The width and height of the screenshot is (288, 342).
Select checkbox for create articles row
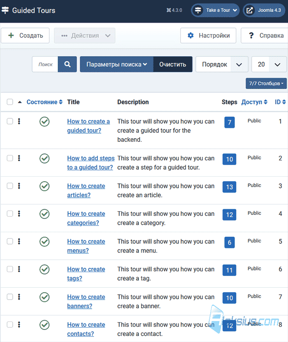[10, 186]
